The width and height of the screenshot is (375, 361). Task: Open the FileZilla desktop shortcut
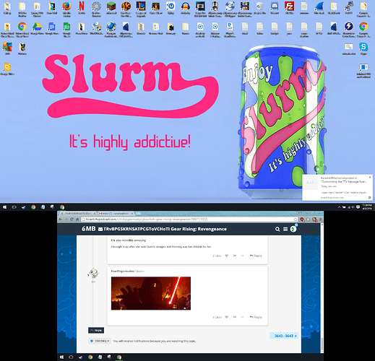(289, 9)
